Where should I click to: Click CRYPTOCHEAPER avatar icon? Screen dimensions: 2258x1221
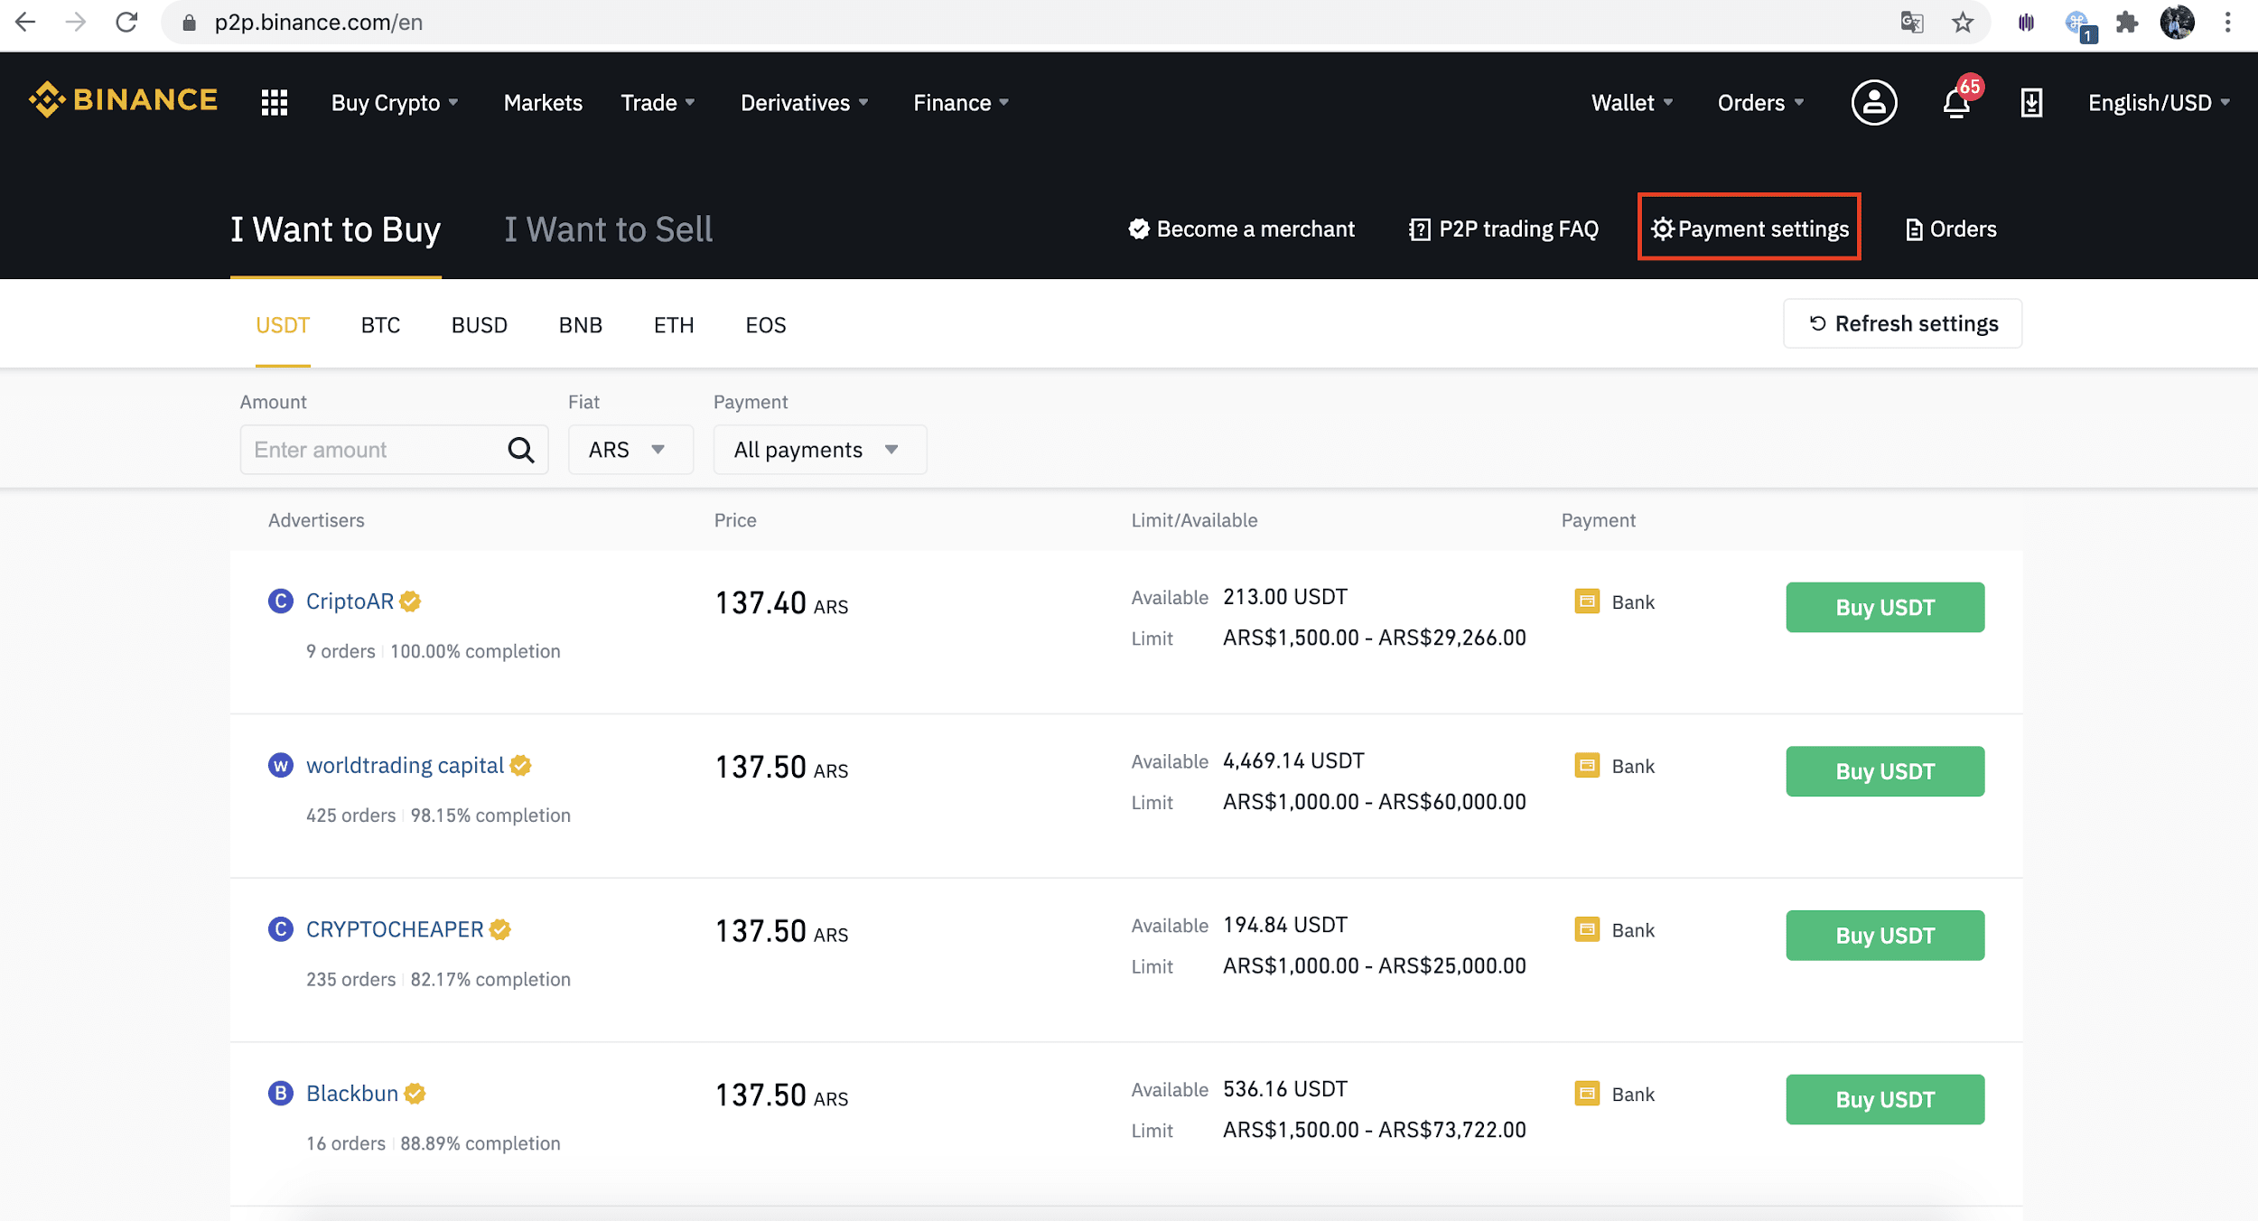point(281,929)
